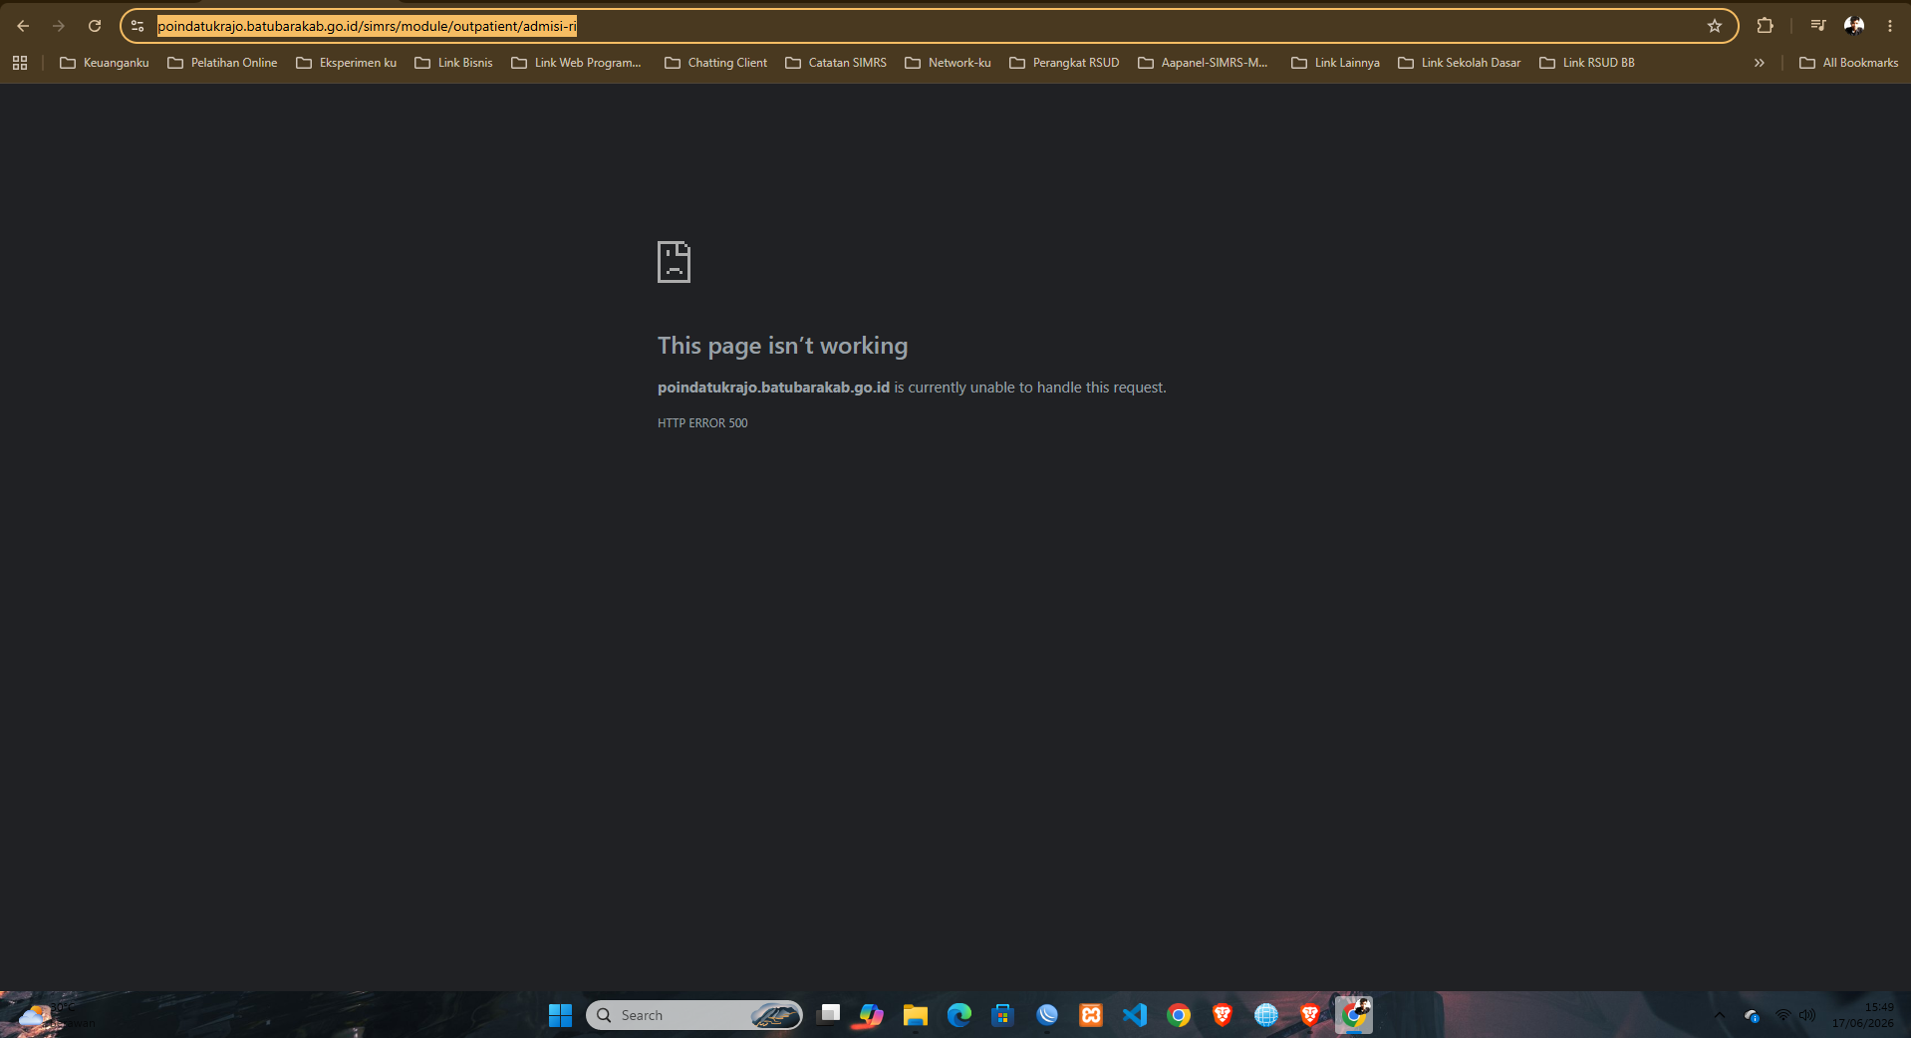The width and height of the screenshot is (1911, 1038).
Task: Open the weather widget on the taskbar
Action: 55,1015
